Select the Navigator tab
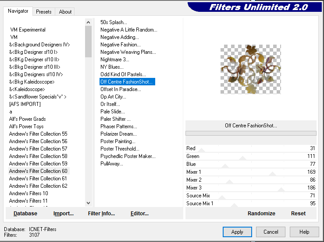 (x=18, y=11)
